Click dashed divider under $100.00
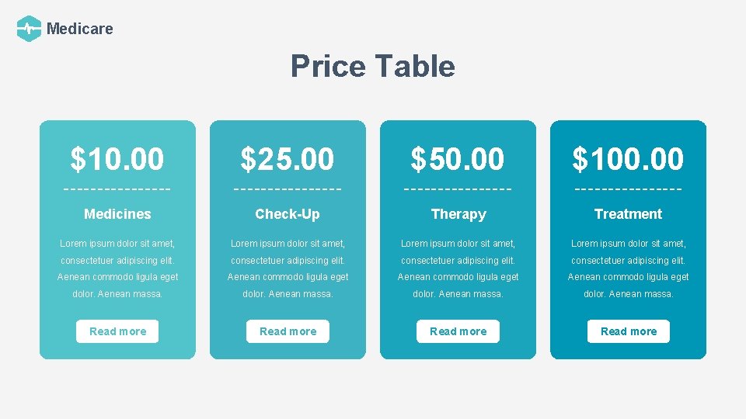The height and width of the screenshot is (419, 746). 628,189
